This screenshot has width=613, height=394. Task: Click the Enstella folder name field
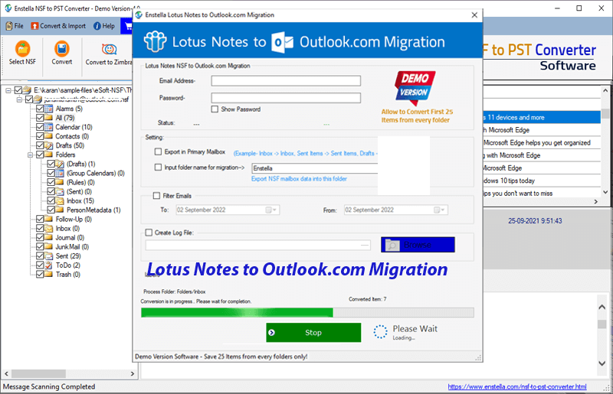[315, 168]
